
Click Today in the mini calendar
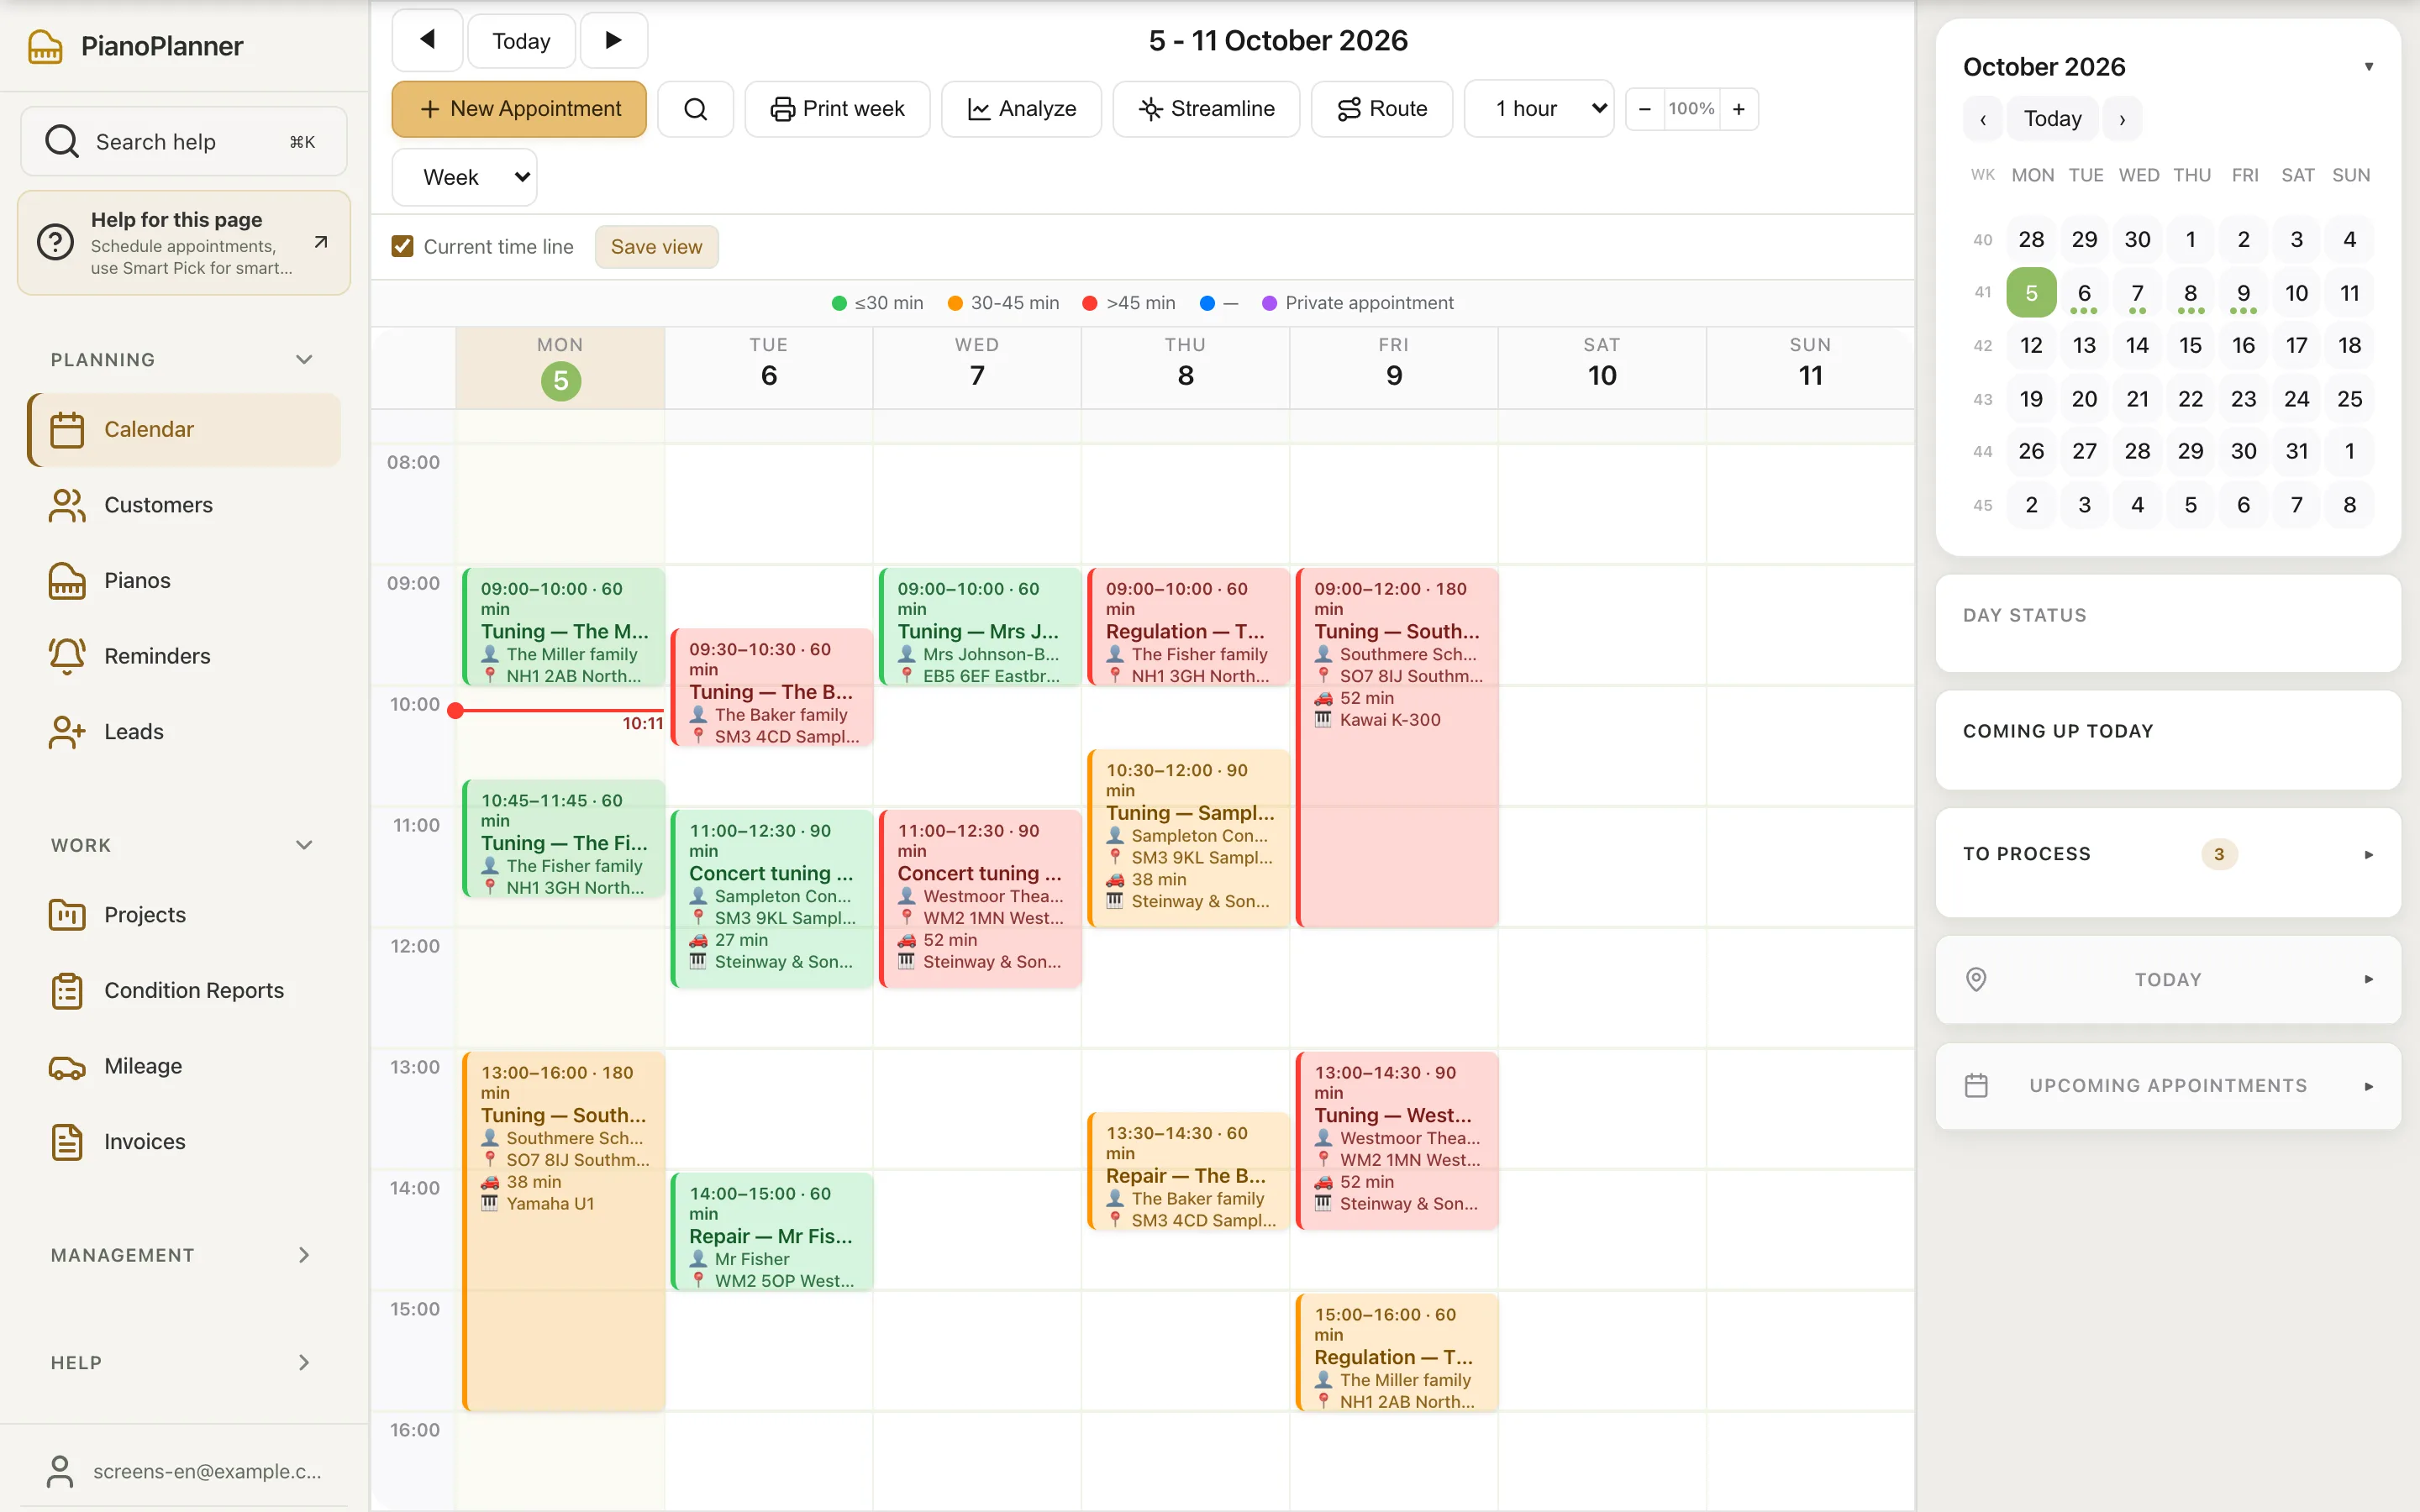click(2052, 119)
